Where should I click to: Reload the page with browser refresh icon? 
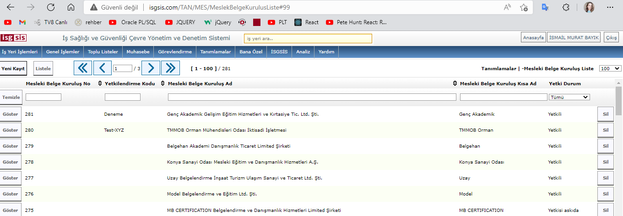pyautogui.click(x=51, y=8)
